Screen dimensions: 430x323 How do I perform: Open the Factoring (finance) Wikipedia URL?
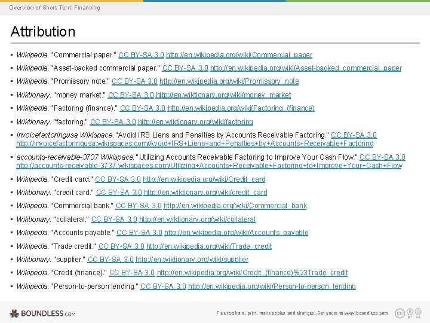241,108
